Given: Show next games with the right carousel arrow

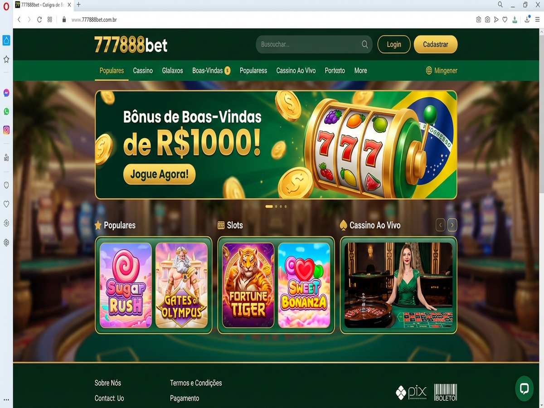Looking at the screenshot, I should [452, 225].
